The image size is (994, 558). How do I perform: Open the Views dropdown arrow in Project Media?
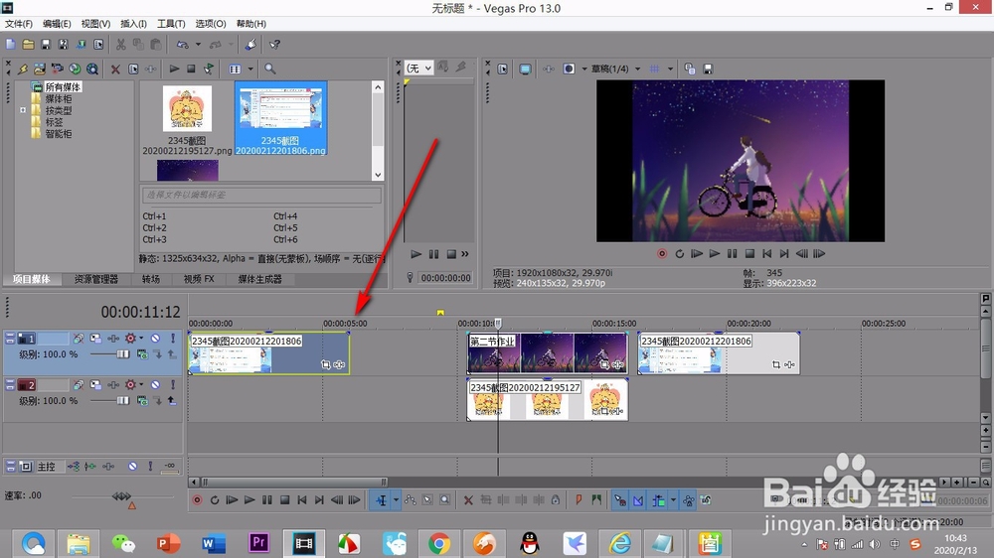coord(250,70)
